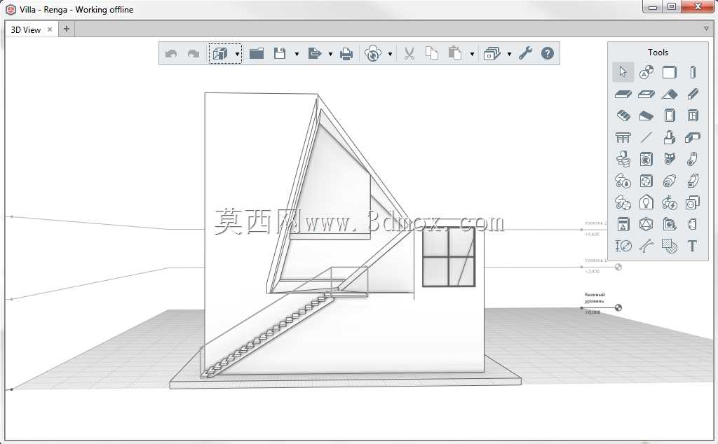Select the Ramp tool
Image resolution: width=718 pixels, height=444 pixels.
click(646, 116)
